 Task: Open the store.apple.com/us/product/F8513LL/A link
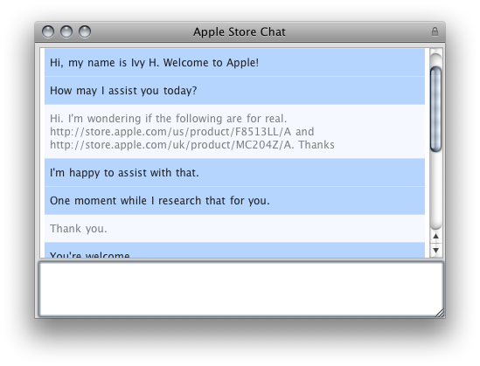pyautogui.click(x=170, y=132)
